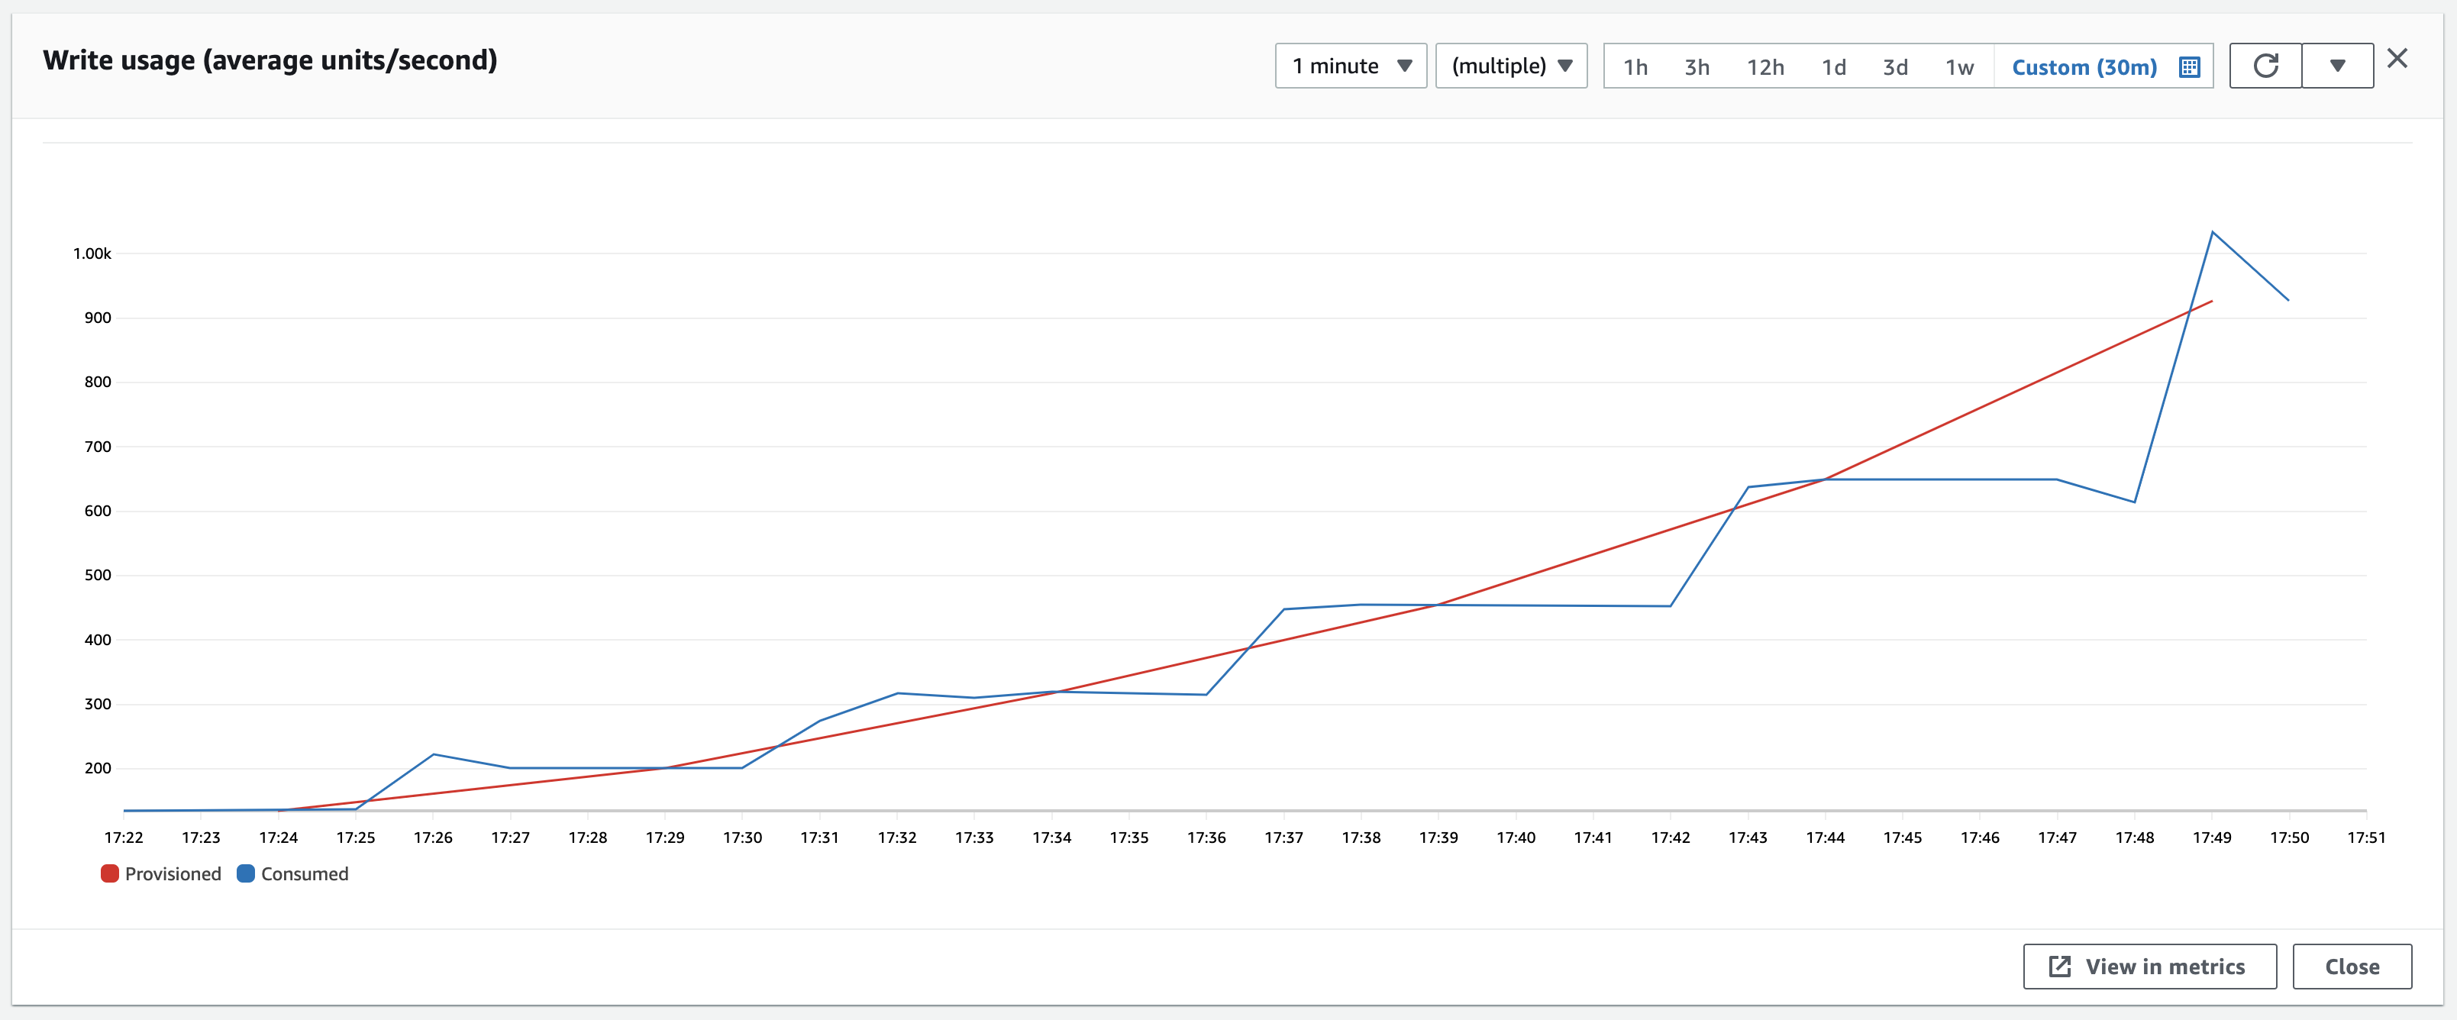The width and height of the screenshot is (2457, 1020).
Task: Select the 3h time range
Action: pos(1697,66)
